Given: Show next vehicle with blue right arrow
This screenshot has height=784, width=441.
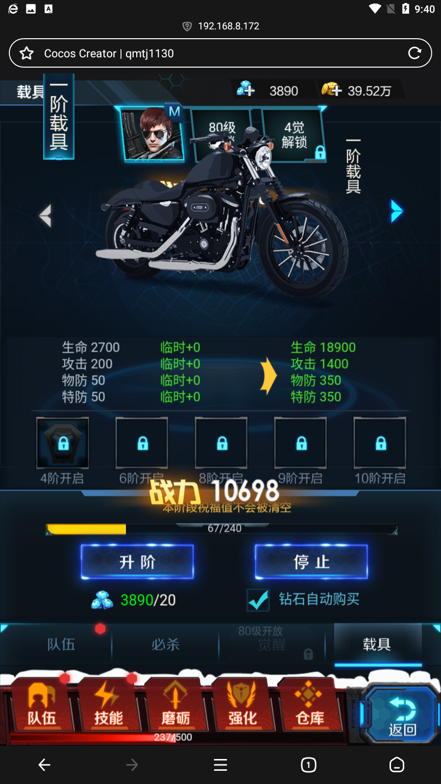Looking at the screenshot, I should coord(396,212).
